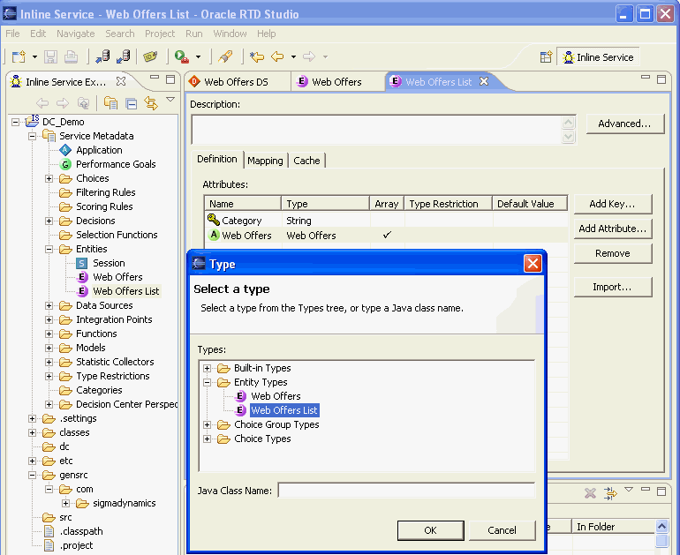
Task: Expand the Data Sources folder
Action: (49, 305)
